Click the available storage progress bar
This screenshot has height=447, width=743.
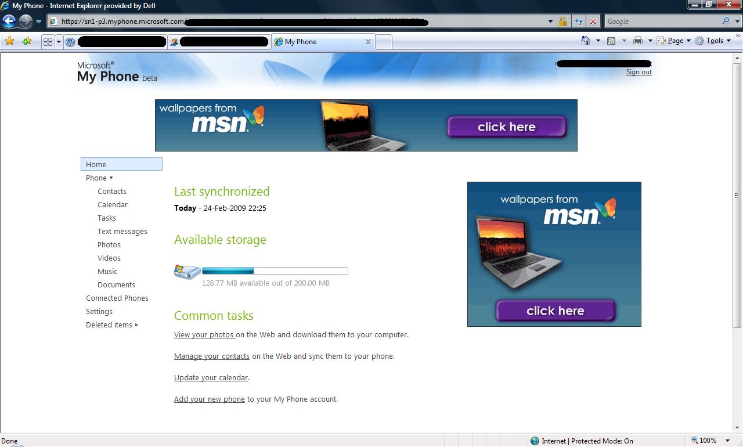pos(275,271)
